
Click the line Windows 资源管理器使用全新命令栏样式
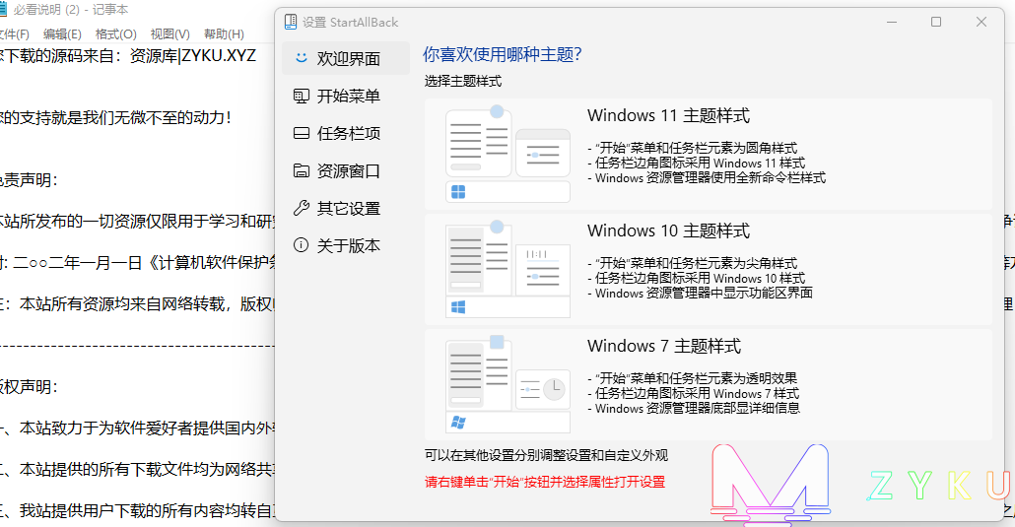(707, 178)
